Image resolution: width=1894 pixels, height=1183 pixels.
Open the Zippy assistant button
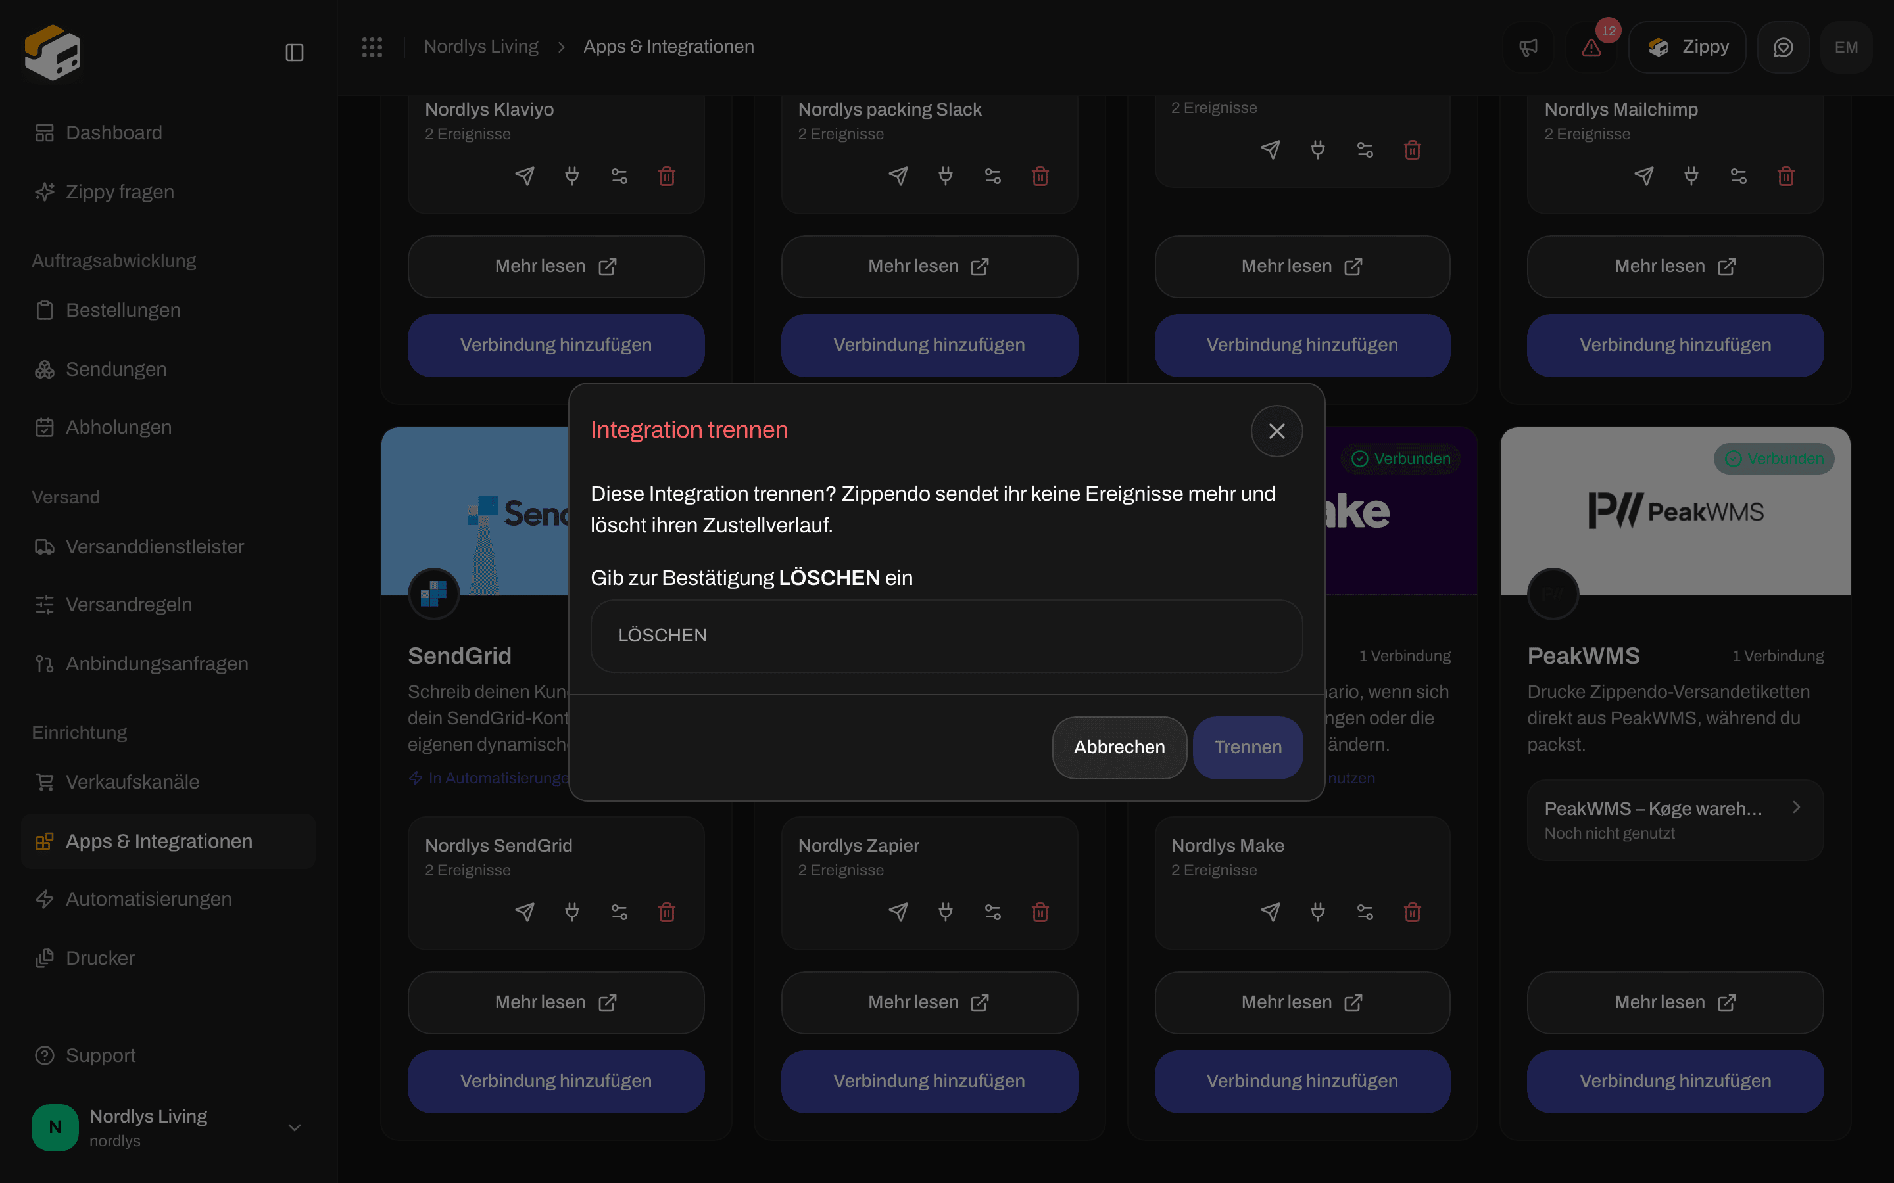tap(1688, 47)
